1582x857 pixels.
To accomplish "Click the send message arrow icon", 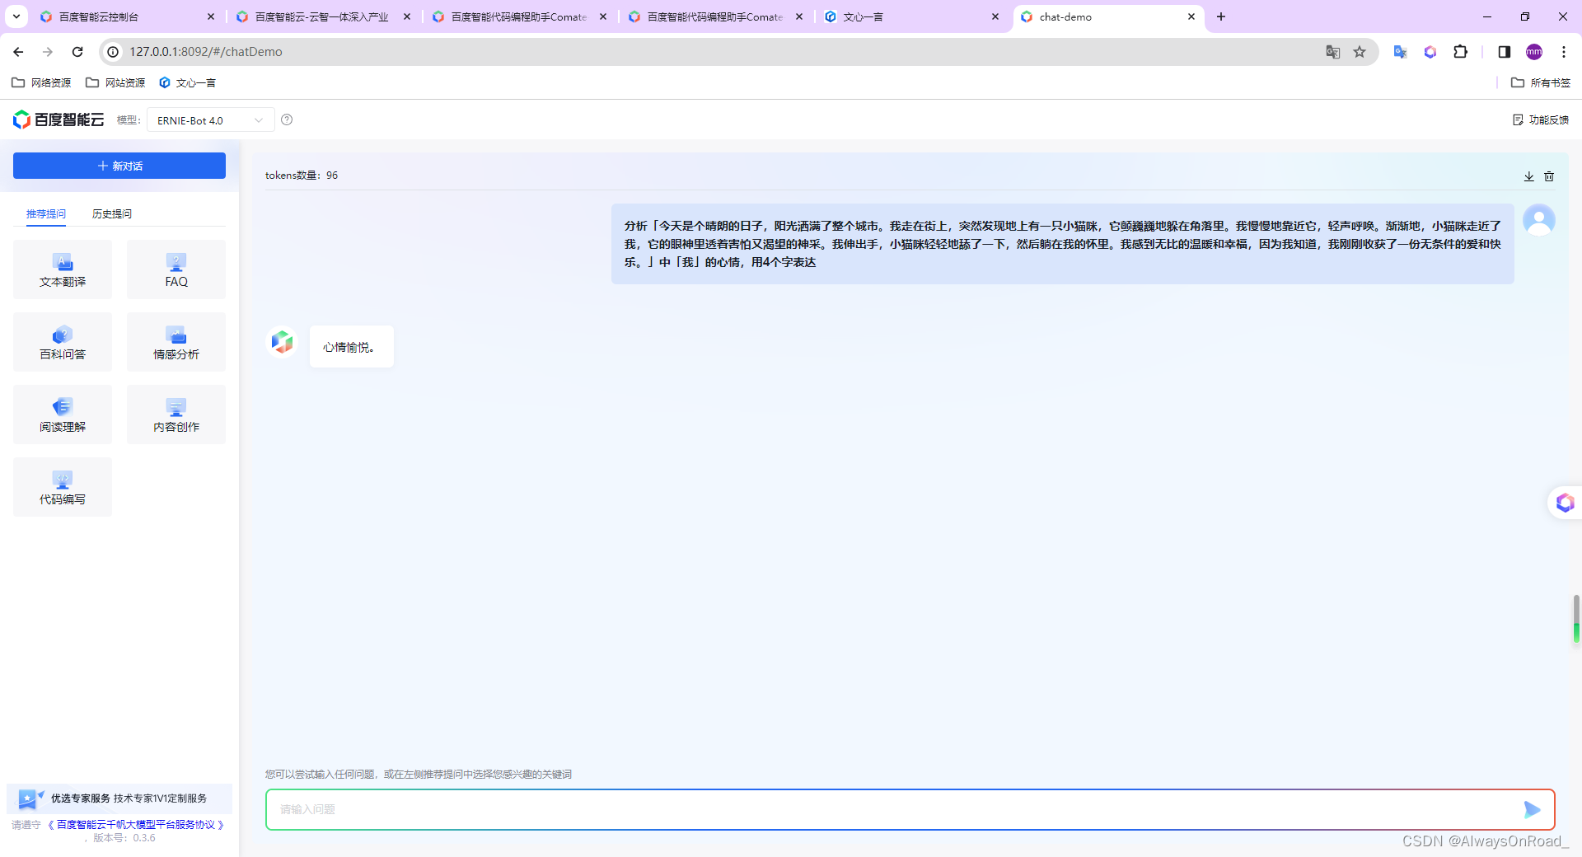I will point(1532,810).
